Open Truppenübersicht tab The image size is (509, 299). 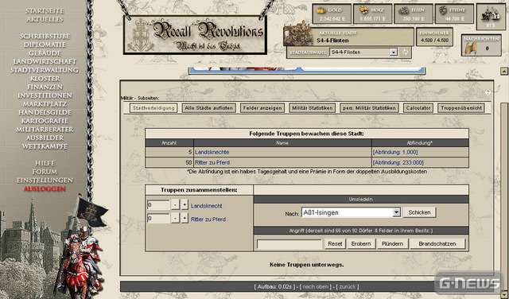[x=461, y=108]
